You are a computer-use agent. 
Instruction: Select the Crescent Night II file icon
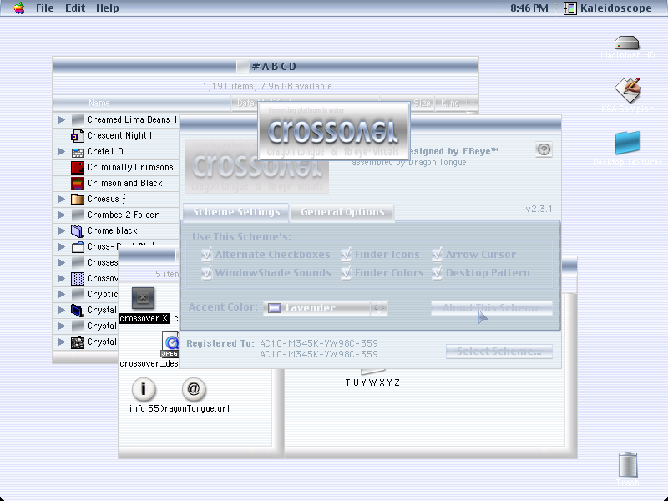[x=78, y=136]
